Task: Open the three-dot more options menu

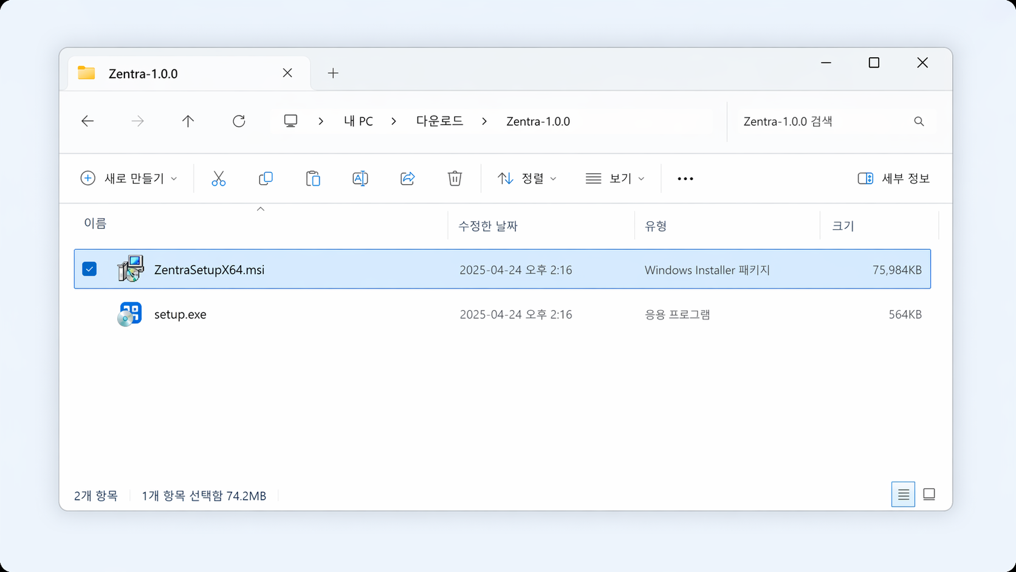Action: pos(685,179)
